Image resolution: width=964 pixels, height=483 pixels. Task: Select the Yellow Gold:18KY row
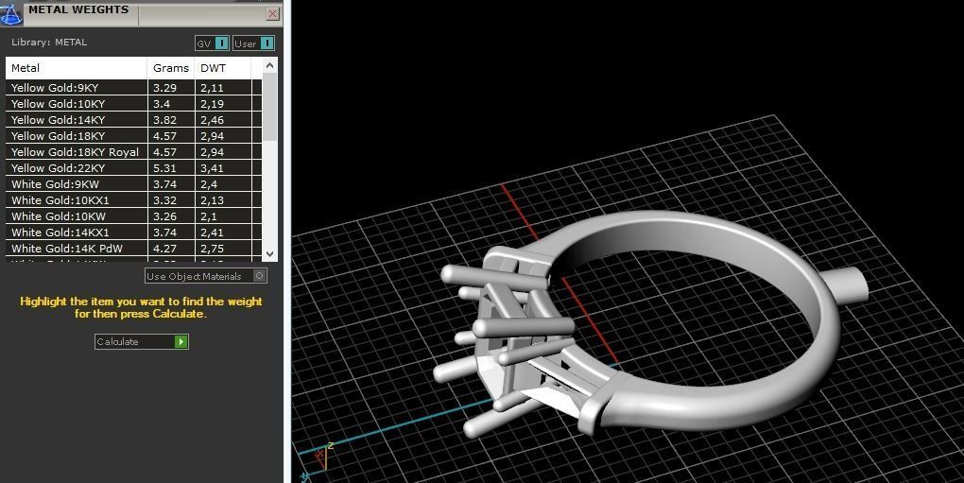pyautogui.click(x=133, y=135)
